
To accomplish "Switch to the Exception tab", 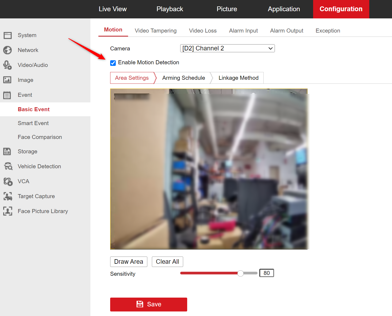I will 328,31.
